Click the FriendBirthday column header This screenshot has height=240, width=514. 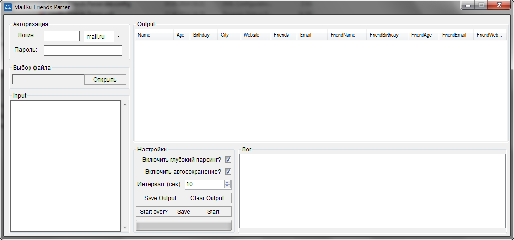pyautogui.click(x=387, y=35)
